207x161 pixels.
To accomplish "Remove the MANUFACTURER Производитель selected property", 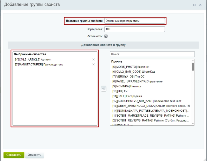I will (x=94, y=64).
